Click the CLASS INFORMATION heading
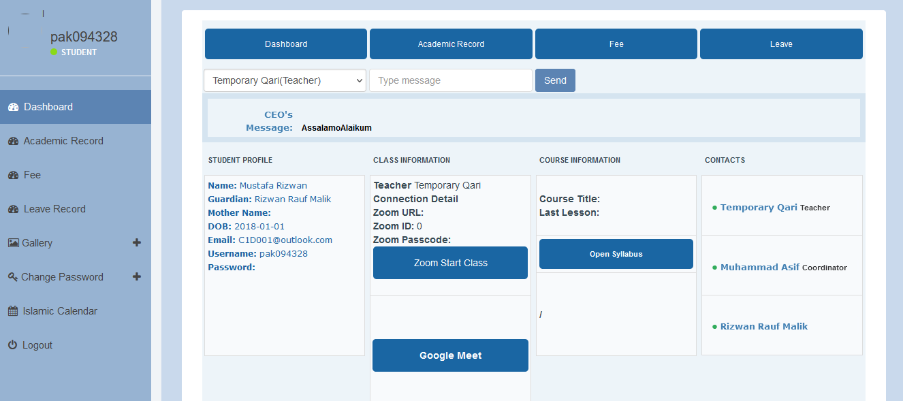This screenshot has height=401, width=903. point(411,161)
